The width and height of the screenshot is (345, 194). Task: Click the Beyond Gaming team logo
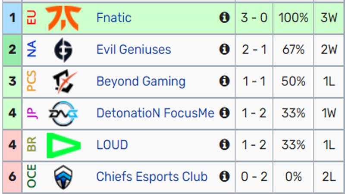pos(64,81)
